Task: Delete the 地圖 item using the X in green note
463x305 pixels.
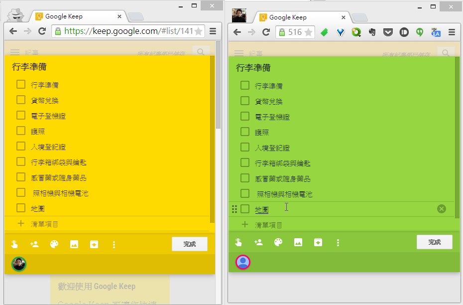Action: [442, 209]
